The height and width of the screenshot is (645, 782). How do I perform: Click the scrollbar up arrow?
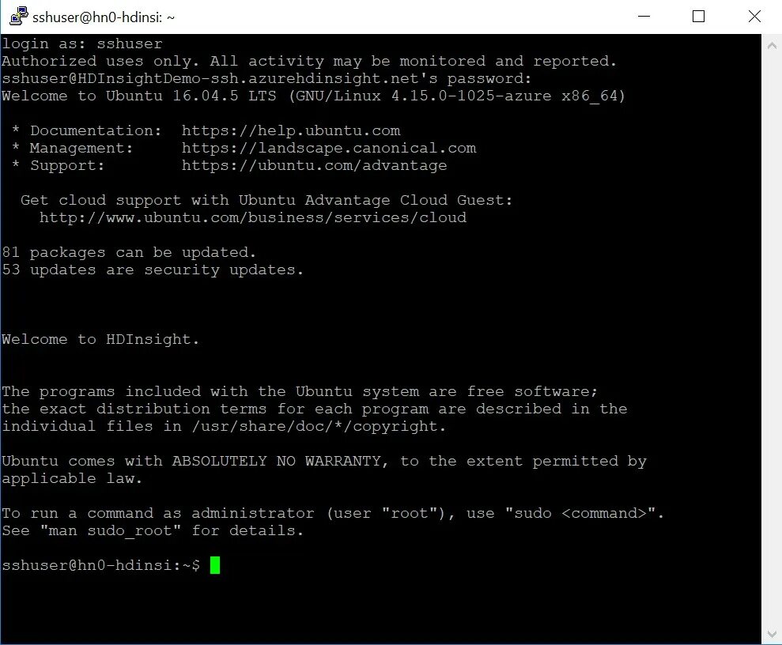[x=772, y=46]
